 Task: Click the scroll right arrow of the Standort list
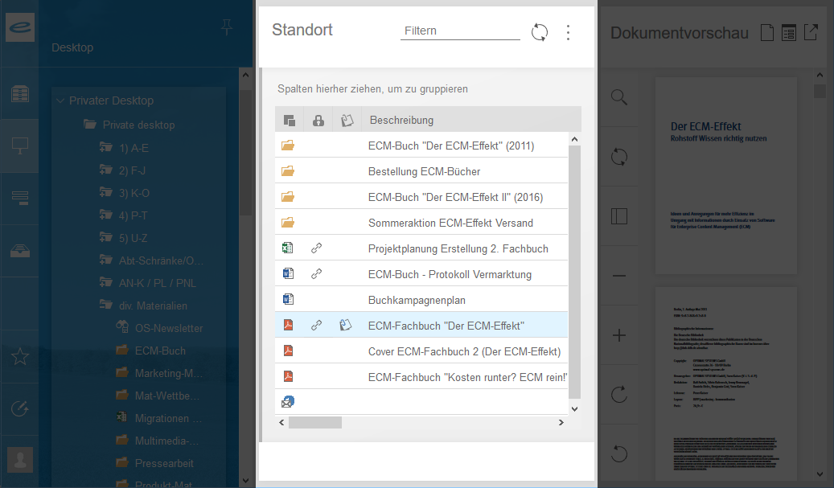pyautogui.click(x=561, y=422)
